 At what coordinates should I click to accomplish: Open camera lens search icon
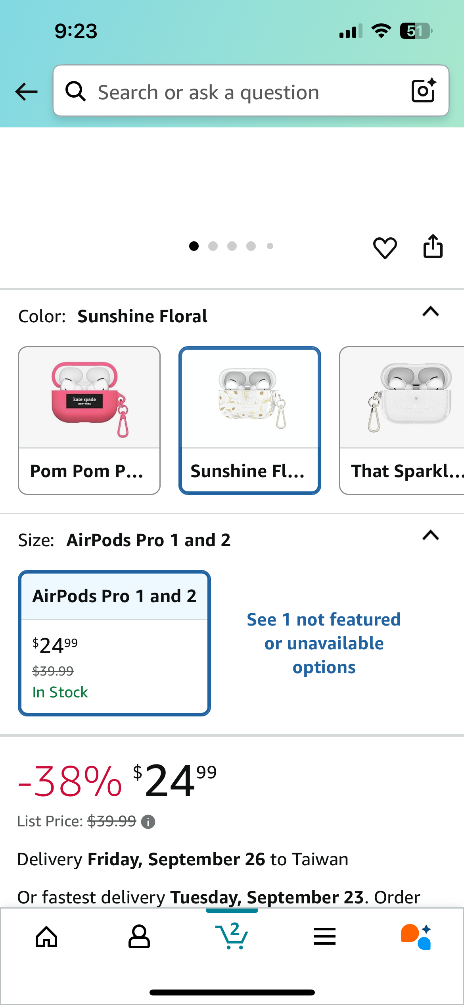(424, 91)
